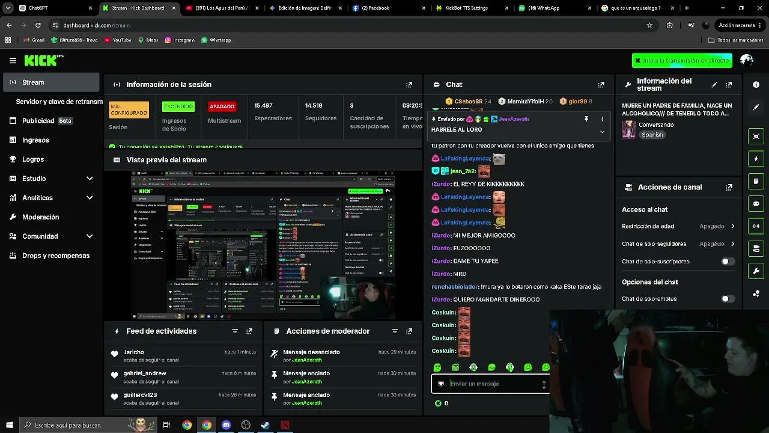Open the profile avatar menu in the header
The height and width of the screenshot is (433, 769).
pyautogui.click(x=747, y=61)
